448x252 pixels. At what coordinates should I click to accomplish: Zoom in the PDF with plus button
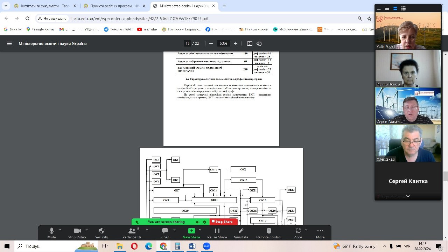pos(236,43)
